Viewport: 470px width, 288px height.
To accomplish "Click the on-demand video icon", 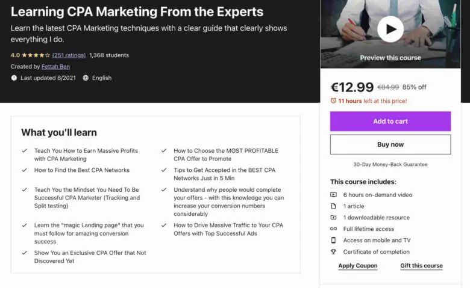I will coord(333,195).
